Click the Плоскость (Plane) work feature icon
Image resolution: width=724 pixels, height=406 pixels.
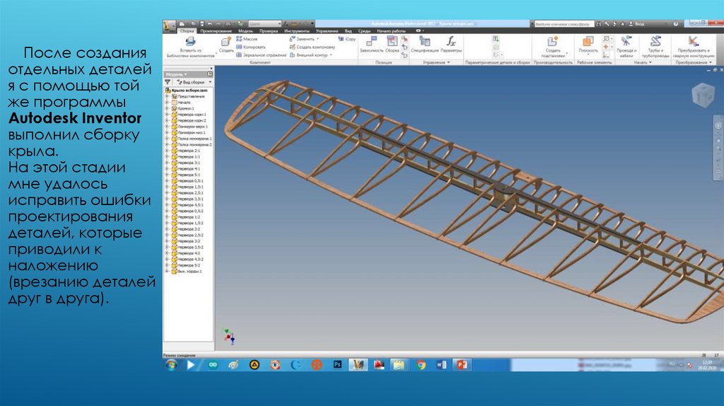[x=588, y=42]
